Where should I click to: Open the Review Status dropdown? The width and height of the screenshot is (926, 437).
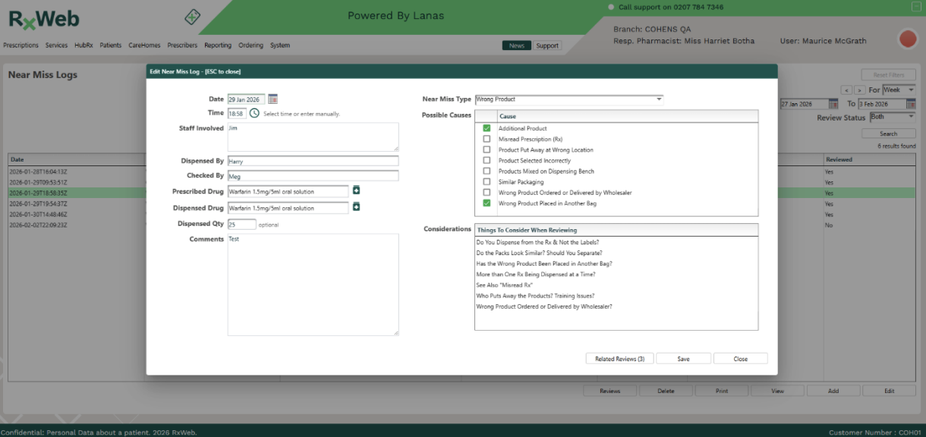[911, 117]
